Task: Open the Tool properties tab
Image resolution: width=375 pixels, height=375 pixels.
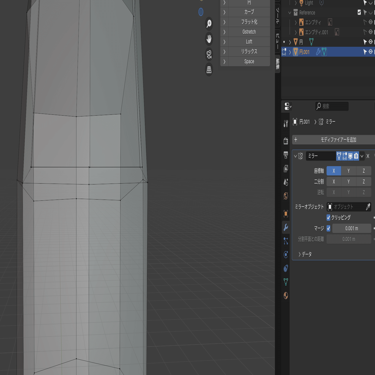Action: click(x=286, y=124)
